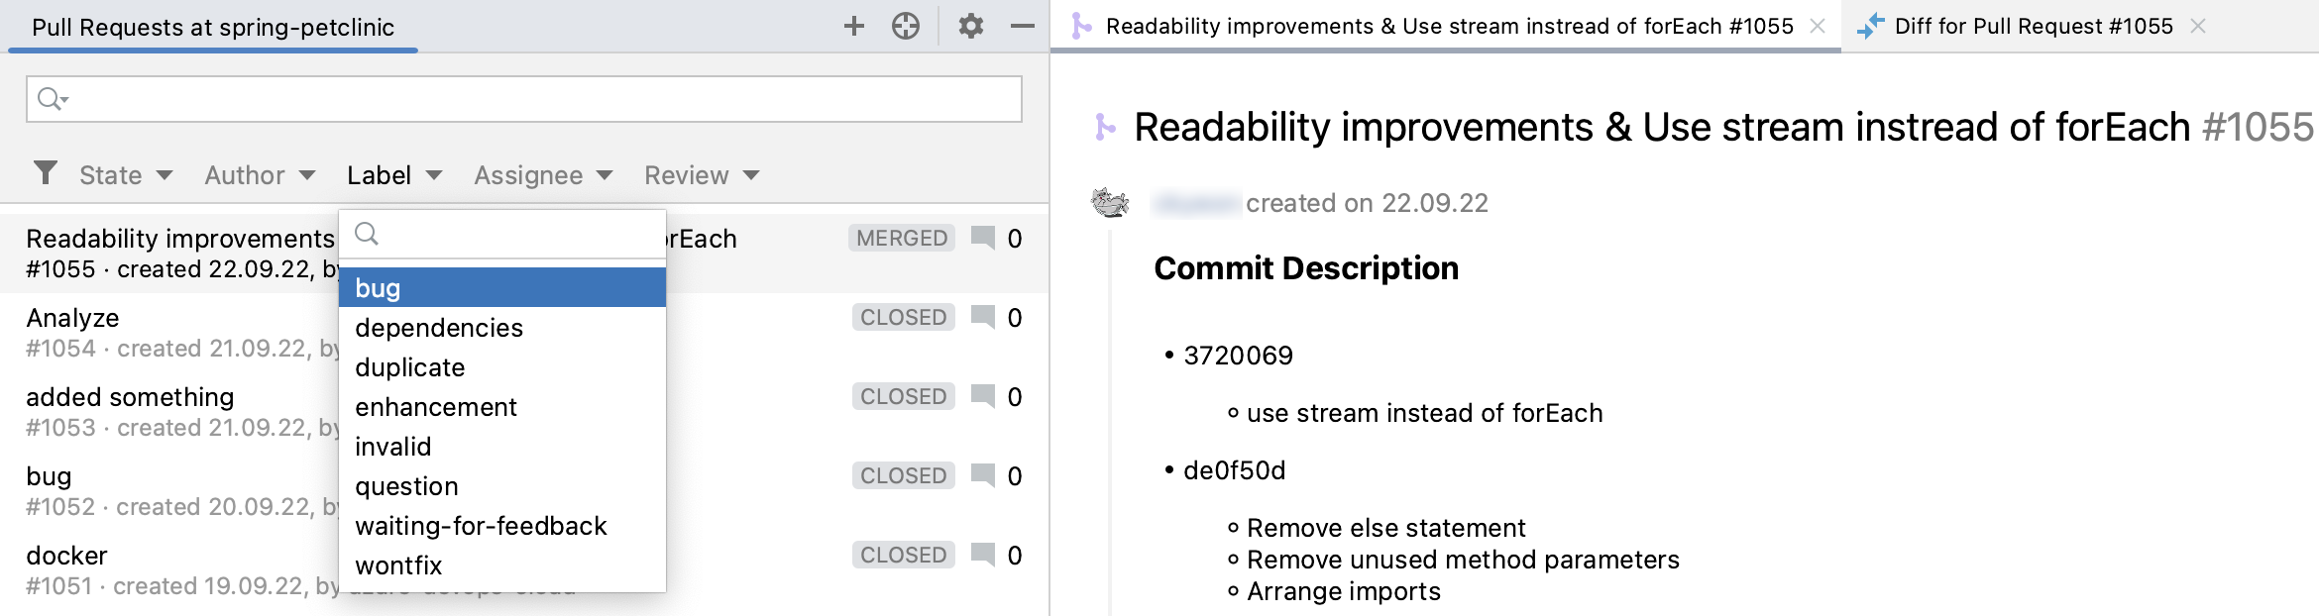Open the gear settings icon
This screenshot has height=616, width=2319.
coord(971,27)
